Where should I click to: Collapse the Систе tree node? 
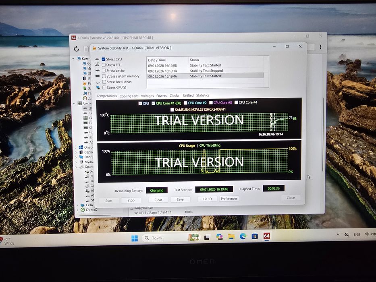74,104
